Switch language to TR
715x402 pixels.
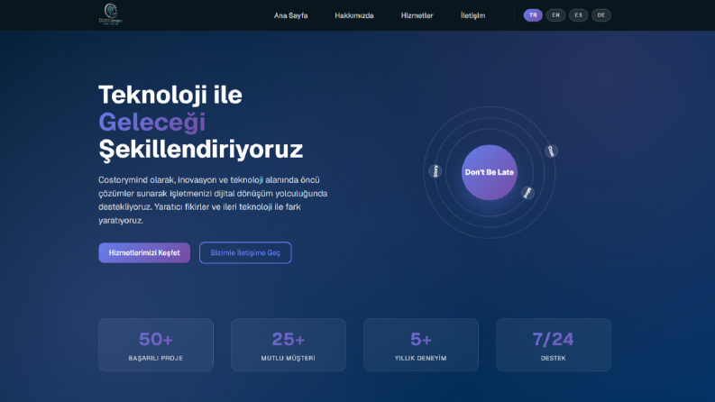(x=533, y=15)
